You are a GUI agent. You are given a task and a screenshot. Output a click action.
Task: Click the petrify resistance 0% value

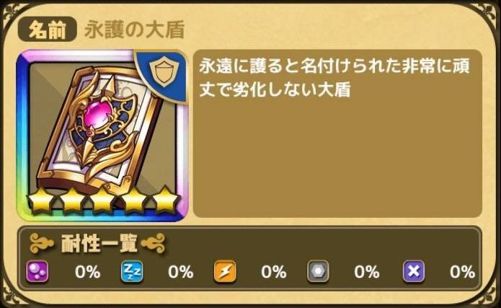coord(366,272)
